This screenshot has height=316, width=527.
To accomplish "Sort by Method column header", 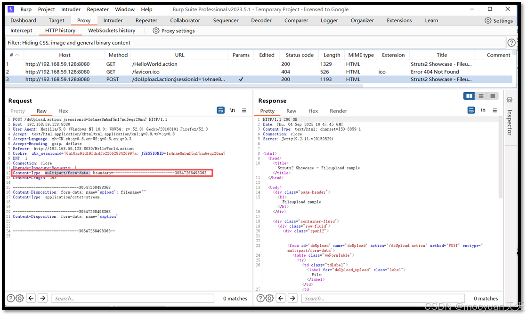I will tap(118, 55).
